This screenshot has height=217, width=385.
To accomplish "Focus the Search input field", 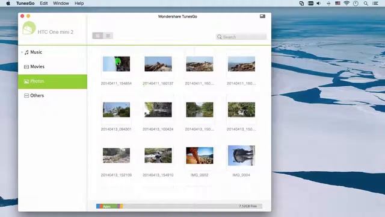I will click(x=241, y=37).
